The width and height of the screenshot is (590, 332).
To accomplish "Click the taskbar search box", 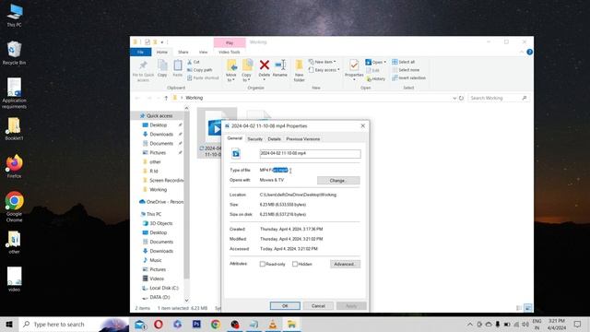I will (74, 324).
